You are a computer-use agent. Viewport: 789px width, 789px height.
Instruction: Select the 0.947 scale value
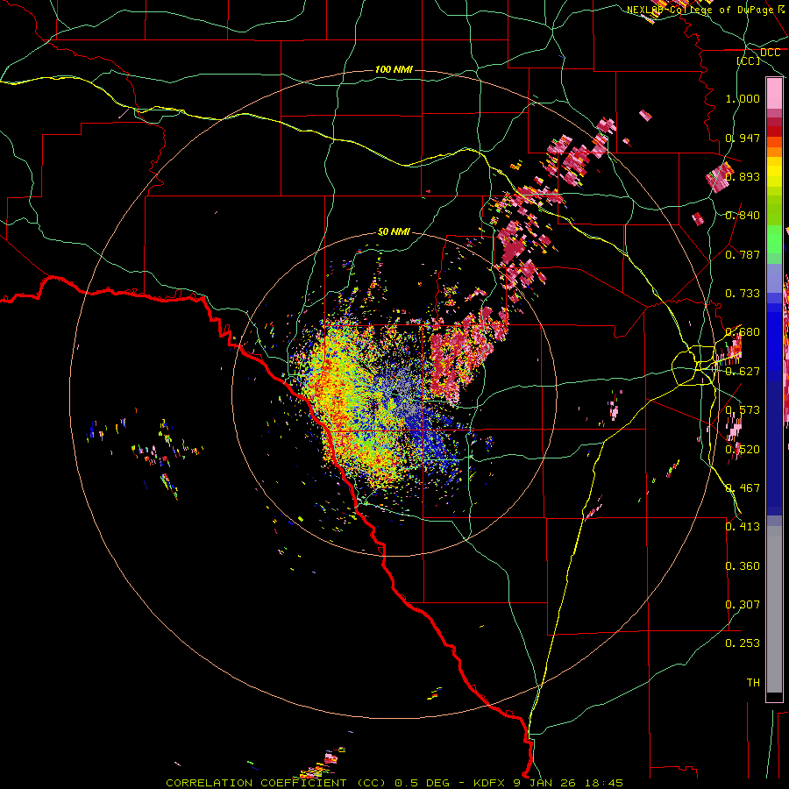pos(743,138)
